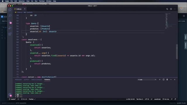This screenshot has width=187, height=105.
Task: Open the Terminal menu
Action: coord(42,1)
